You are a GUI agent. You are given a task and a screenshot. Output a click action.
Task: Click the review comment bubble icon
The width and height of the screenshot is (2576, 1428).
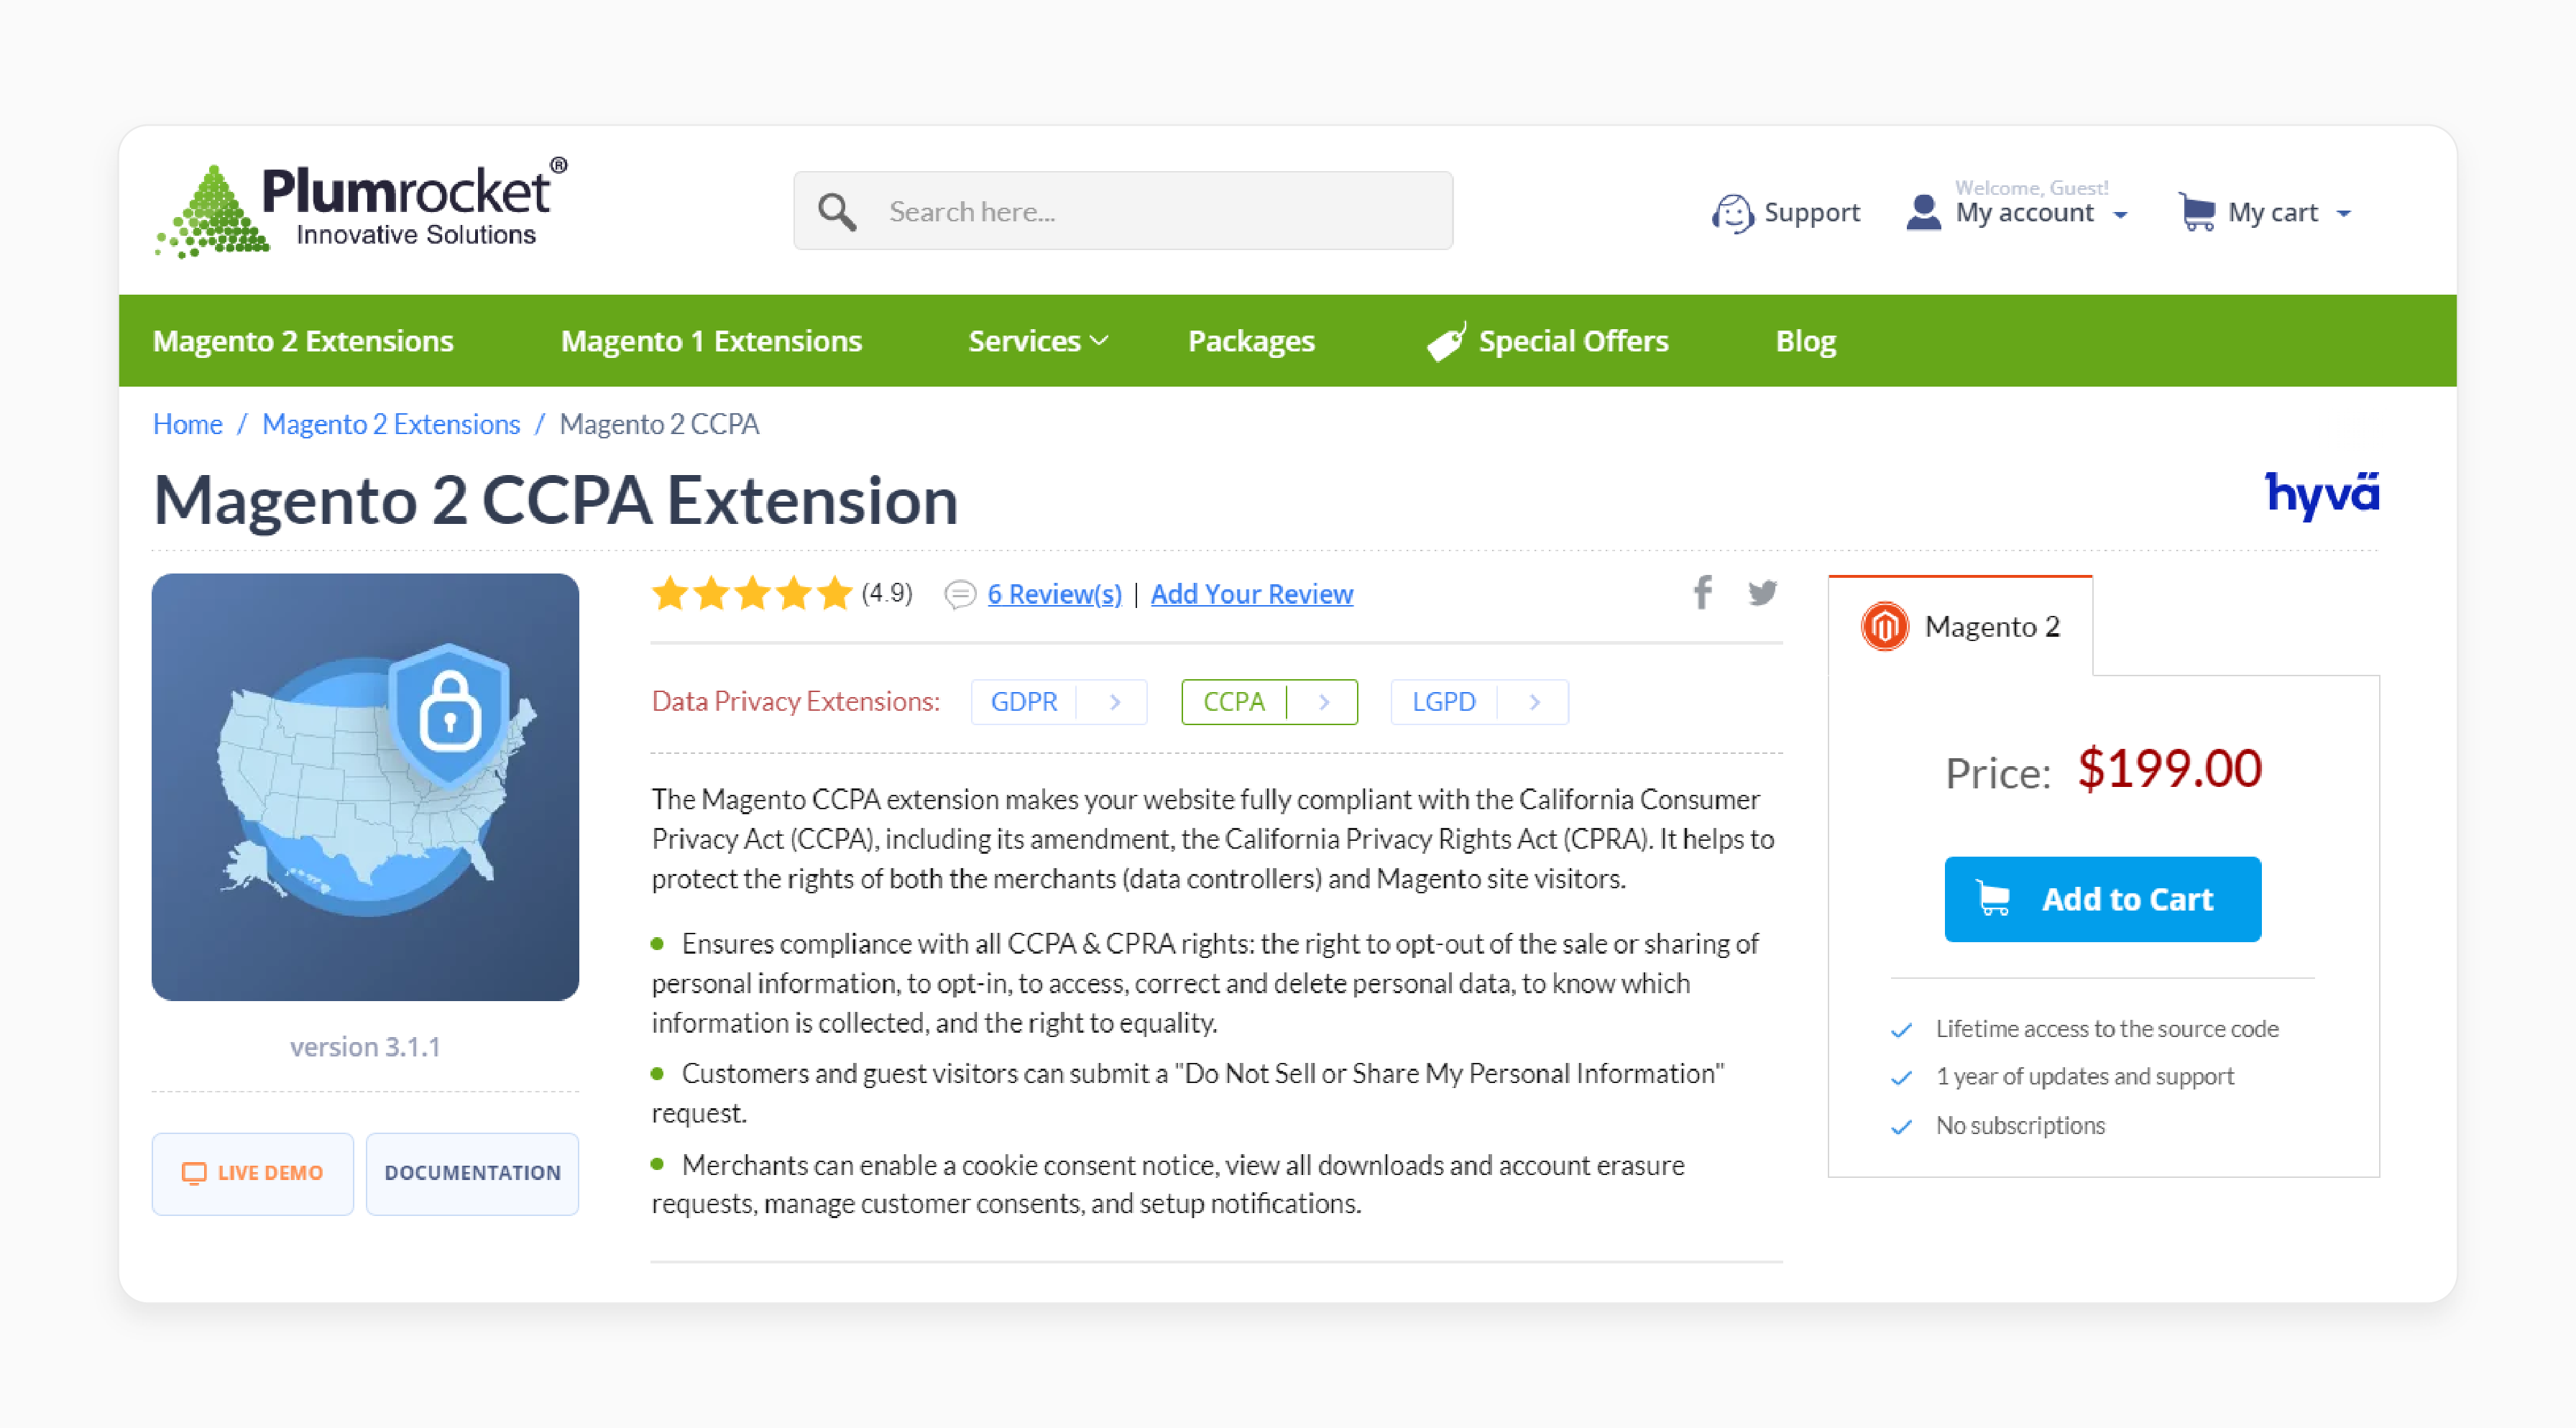pos(960,595)
